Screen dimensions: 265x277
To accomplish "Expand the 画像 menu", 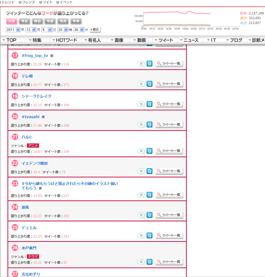I will click(x=117, y=40).
